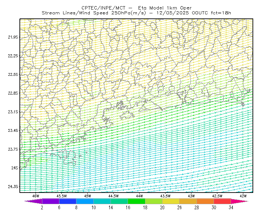Viewport: 273px width, 211px height.
Task: Click the legend value label 18
Action: point(145,208)
